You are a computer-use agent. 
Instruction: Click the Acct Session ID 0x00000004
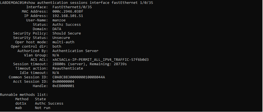(x=64, y=81)
